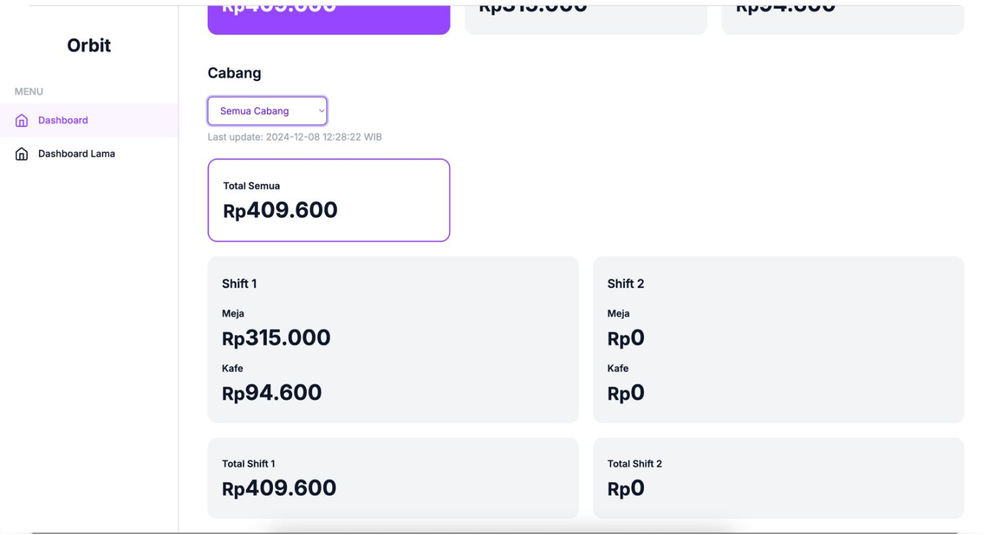Image resolution: width=1002 pixels, height=535 pixels.
Task: Click the Cabang section heading
Action: click(234, 73)
